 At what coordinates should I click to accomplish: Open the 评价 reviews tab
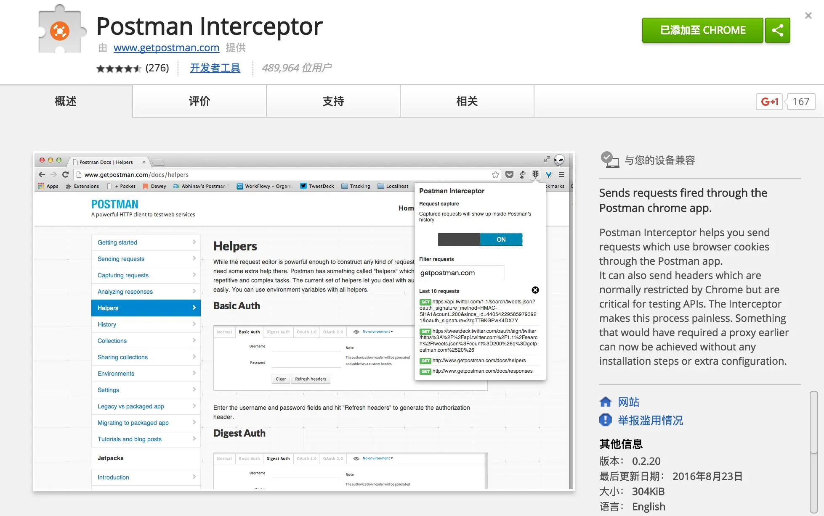coord(199,101)
